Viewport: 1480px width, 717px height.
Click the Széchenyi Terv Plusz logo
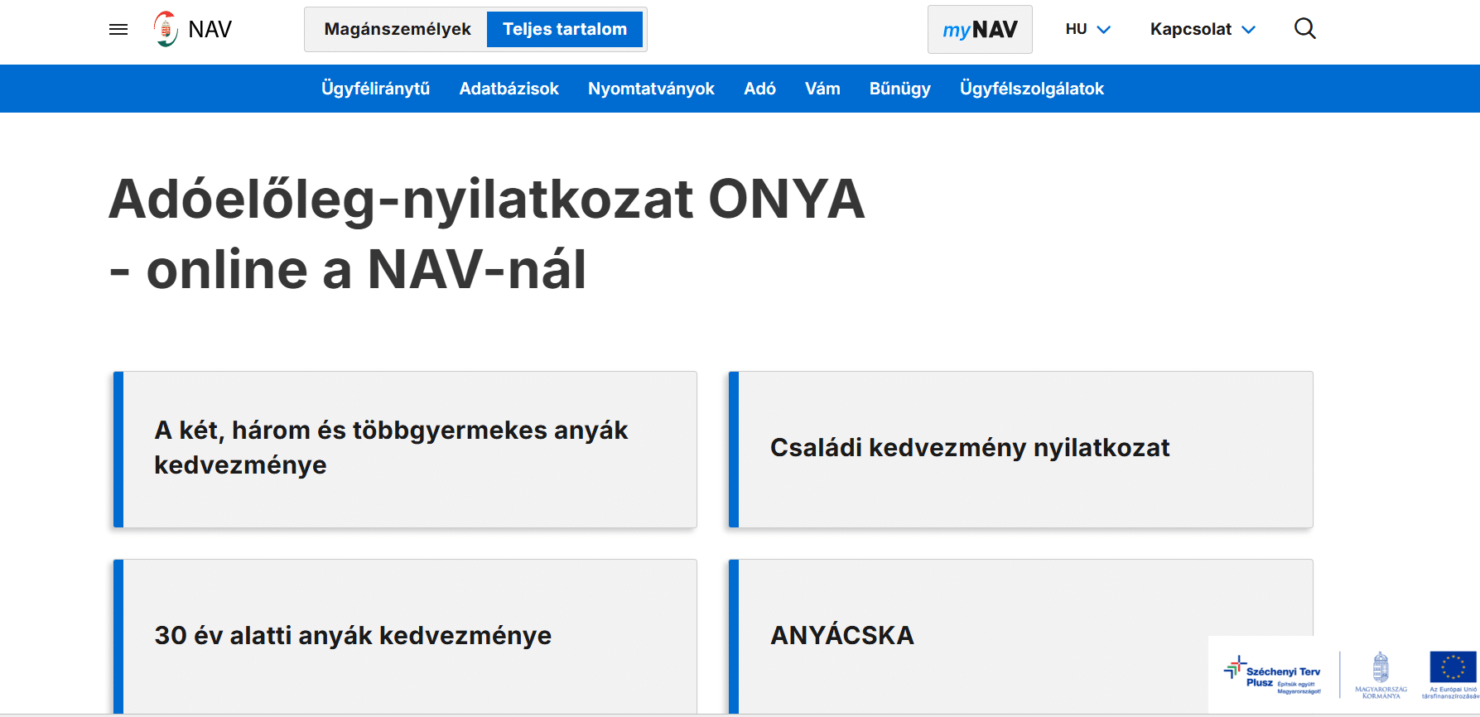click(x=1273, y=676)
